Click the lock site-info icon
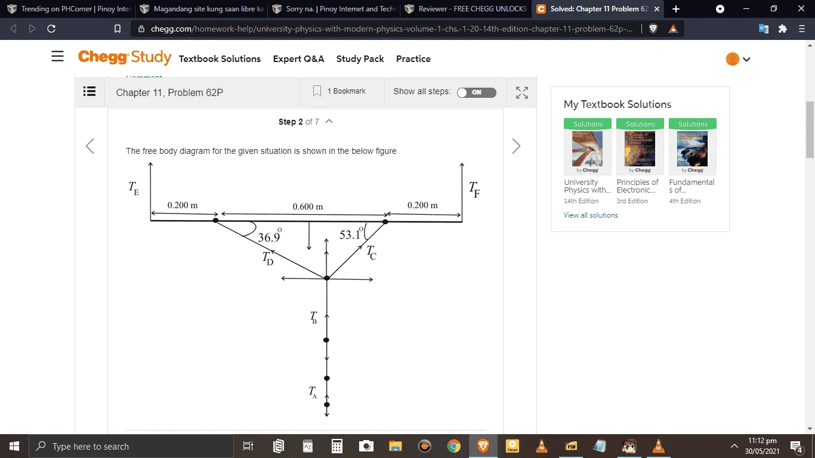The image size is (815, 458). 141,29
